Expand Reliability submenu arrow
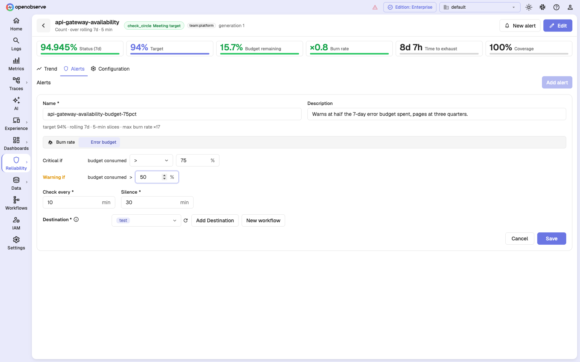This screenshot has height=362, width=580. [x=27, y=162]
